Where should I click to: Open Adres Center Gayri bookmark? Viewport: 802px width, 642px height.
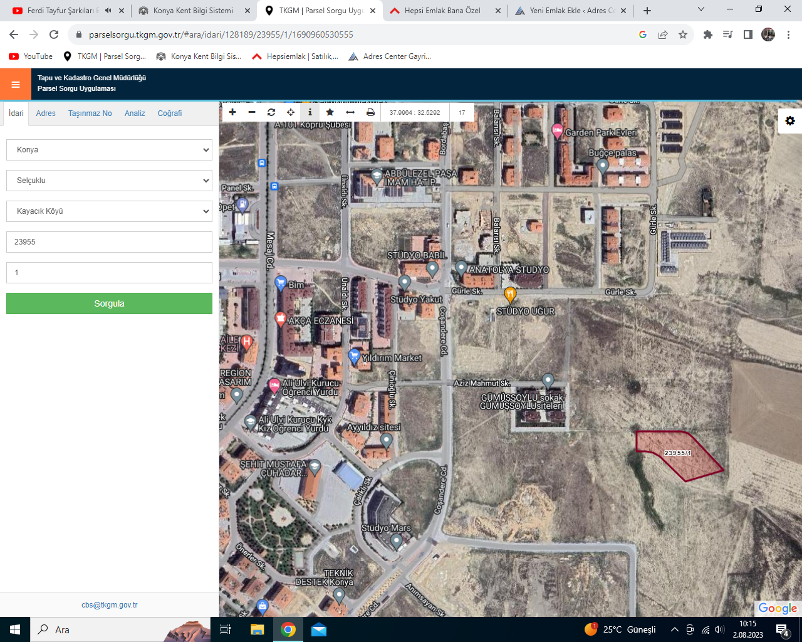click(x=390, y=56)
